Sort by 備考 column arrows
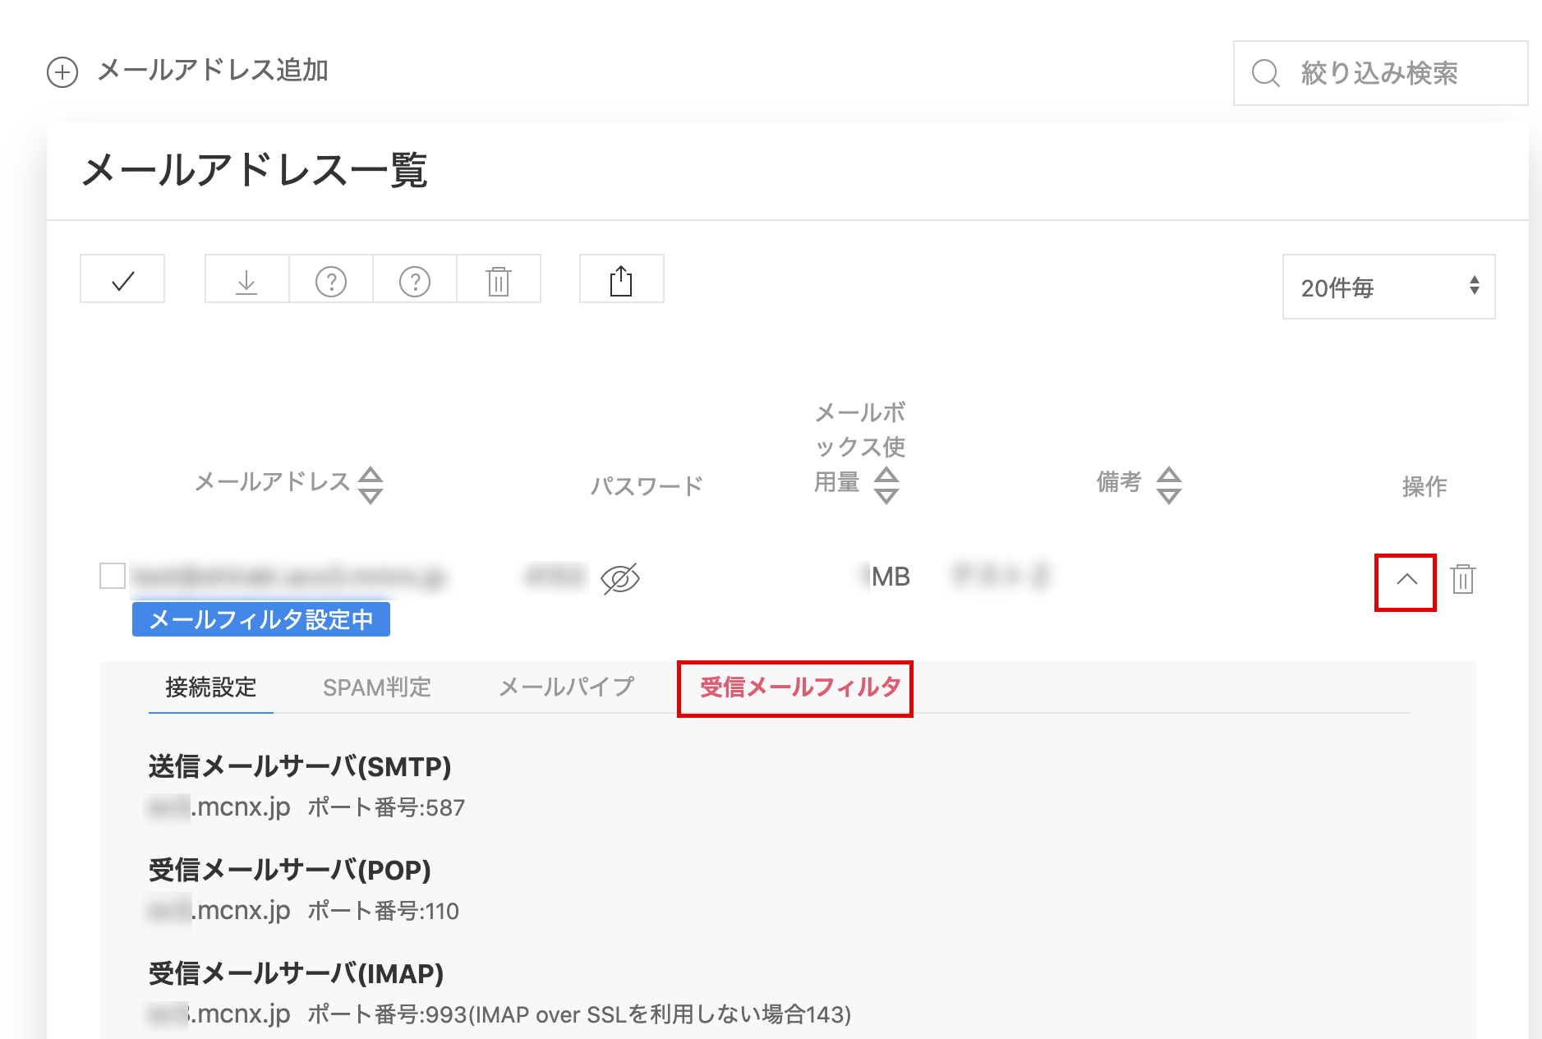The image size is (1542, 1039). (1169, 485)
